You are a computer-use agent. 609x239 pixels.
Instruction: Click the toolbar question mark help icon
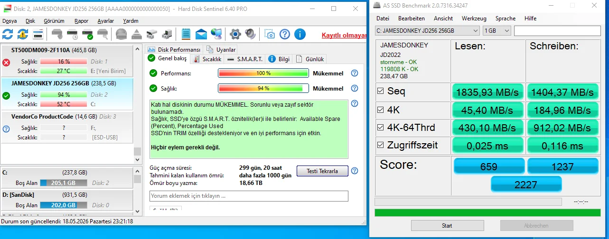(x=284, y=34)
